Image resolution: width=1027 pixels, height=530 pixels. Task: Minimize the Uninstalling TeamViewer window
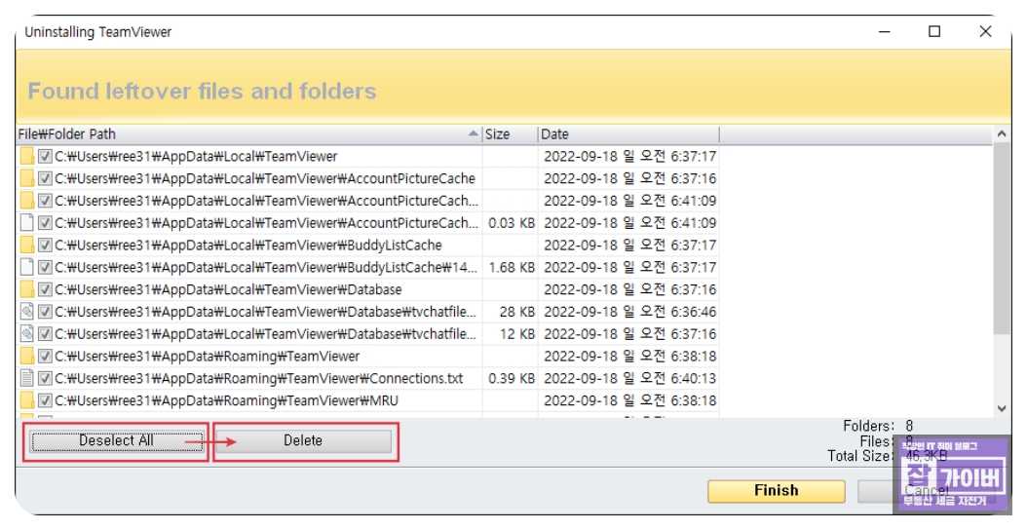(885, 31)
